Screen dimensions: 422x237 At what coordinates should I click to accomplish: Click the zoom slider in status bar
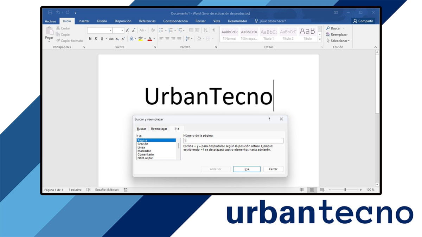(x=345, y=190)
